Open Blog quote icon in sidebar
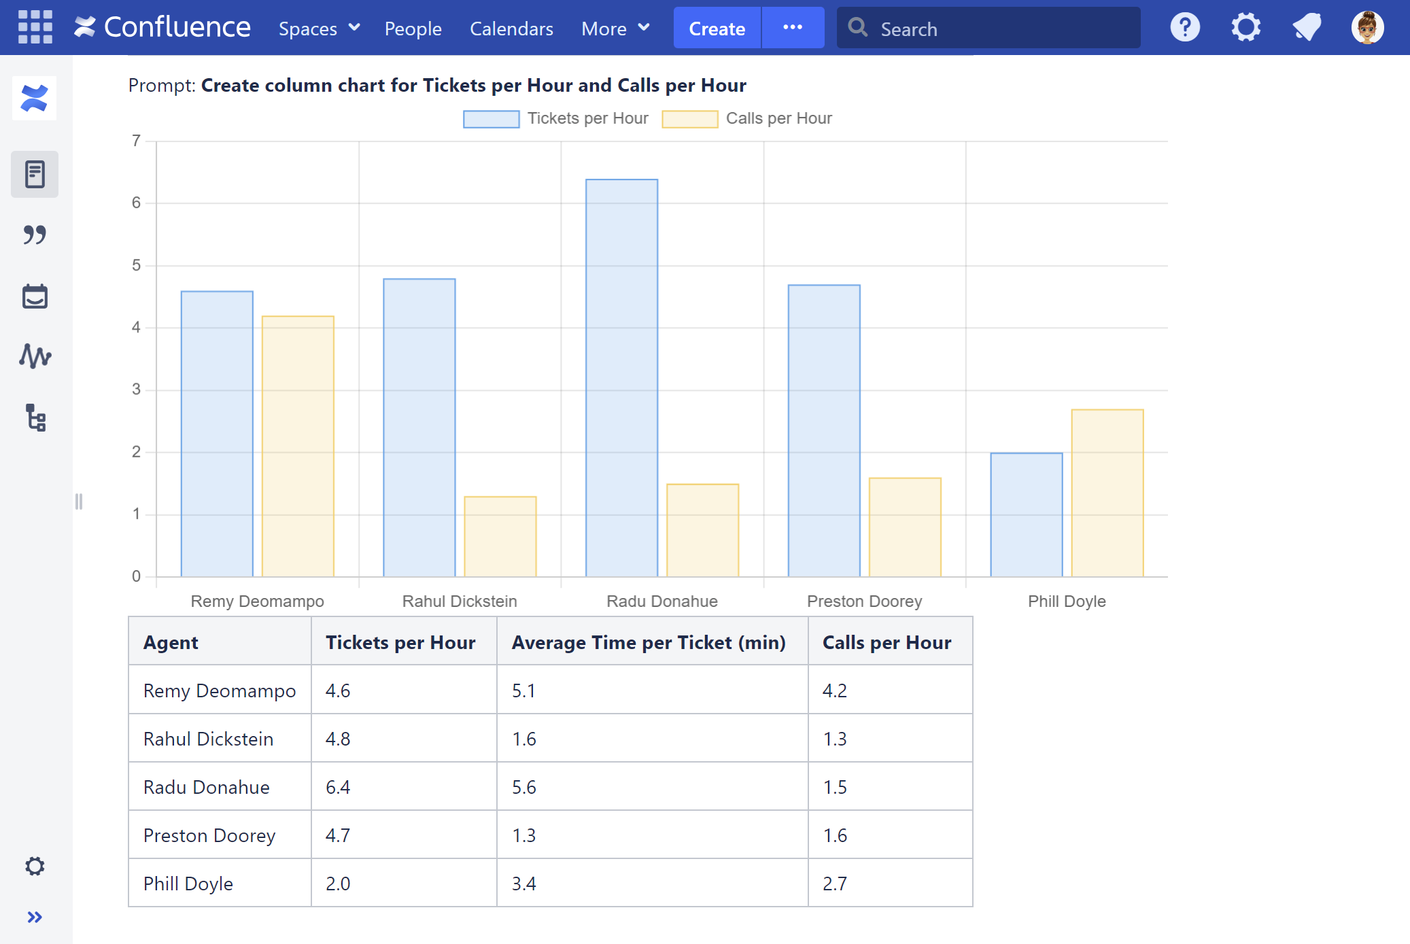Screen dimensions: 1410x944 click(x=35, y=235)
